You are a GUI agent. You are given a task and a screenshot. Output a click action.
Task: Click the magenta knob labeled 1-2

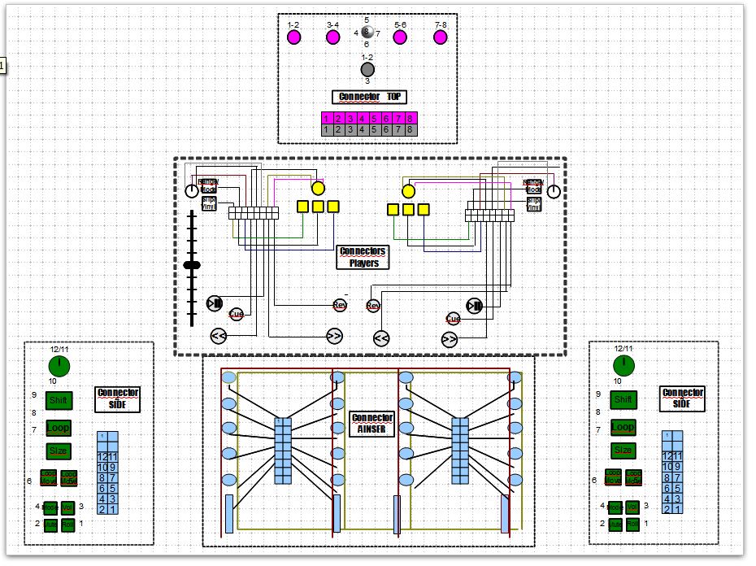click(294, 37)
